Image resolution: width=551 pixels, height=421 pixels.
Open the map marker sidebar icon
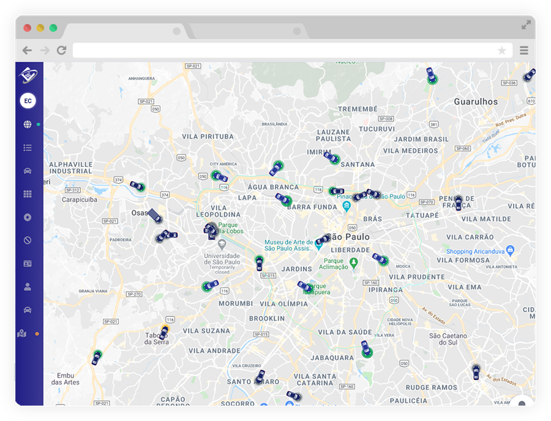click(x=22, y=333)
